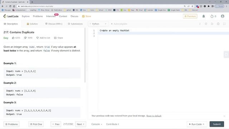Open the Google Sheets bookmark
229x129 pixels.
(x=174, y=10)
